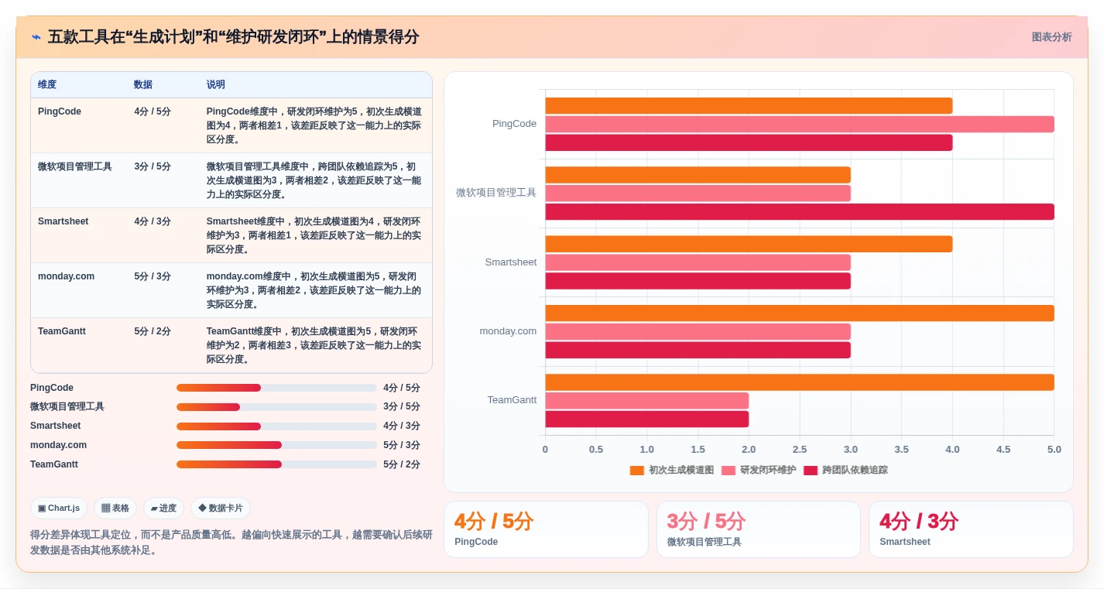This screenshot has height=589, width=1104.
Task: Click the 5分 / 2分 table cell for TeamGantt
Action: tap(153, 331)
